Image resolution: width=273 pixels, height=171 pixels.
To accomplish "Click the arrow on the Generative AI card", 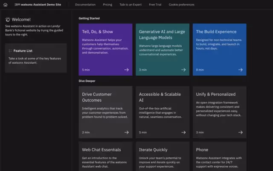I will click(183, 70).
